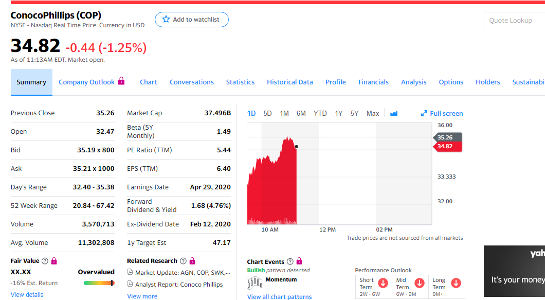Click the Fair Value help question mark
The height and width of the screenshot is (300, 545).
pos(45,261)
